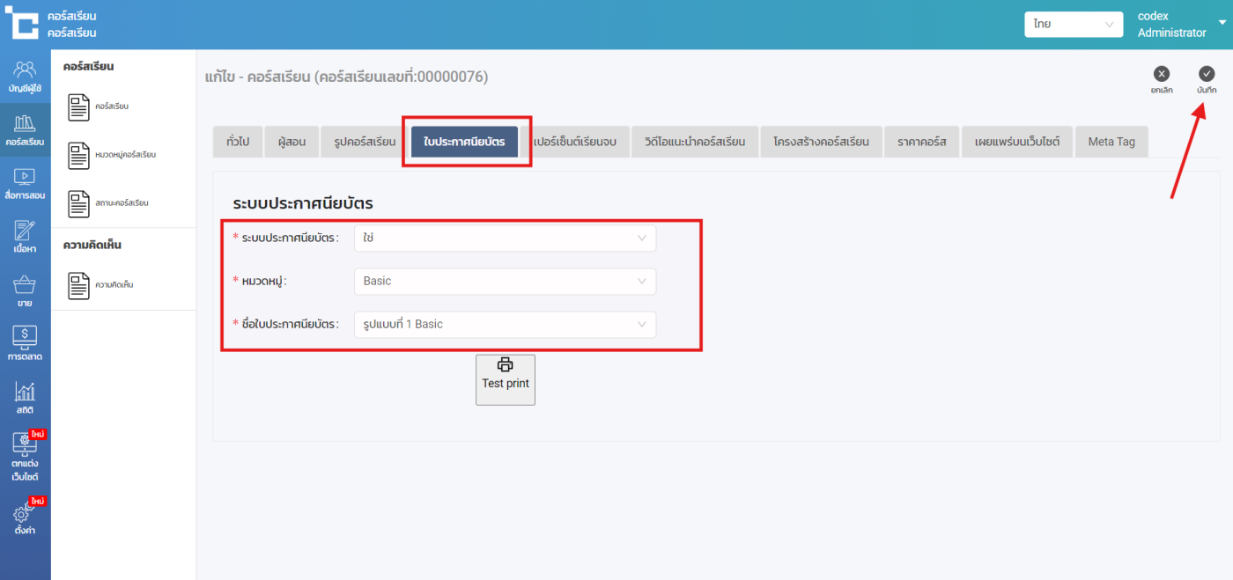Expand the ชื่อใบประกาศนียบัตร dropdown
1233x580 pixels.
pyautogui.click(x=505, y=325)
